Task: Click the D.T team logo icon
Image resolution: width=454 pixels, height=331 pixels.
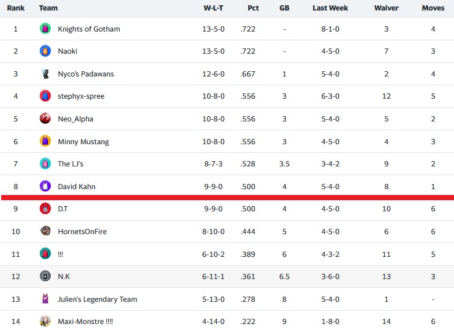Action: click(x=45, y=209)
